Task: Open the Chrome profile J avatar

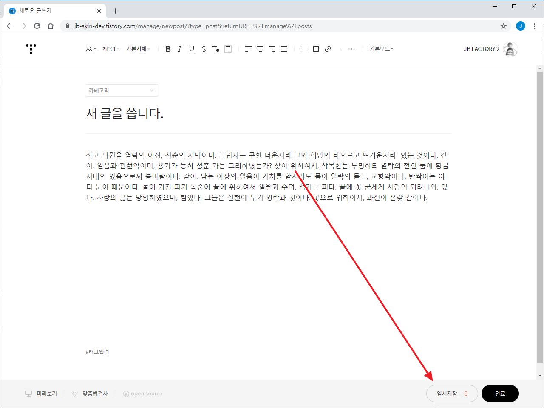Action: 521,26
